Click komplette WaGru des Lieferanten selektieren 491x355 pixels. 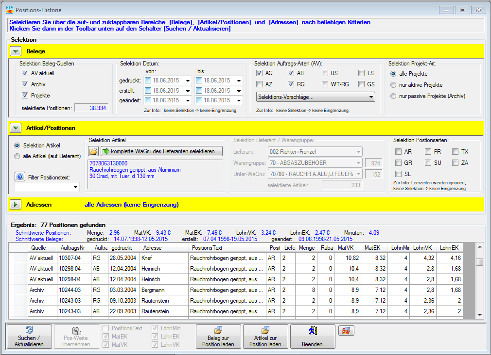click(x=161, y=151)
